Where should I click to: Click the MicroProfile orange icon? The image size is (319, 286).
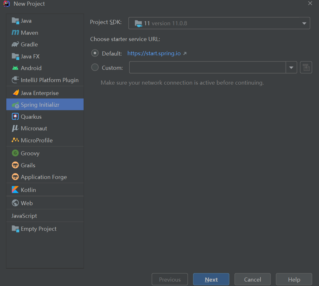15,140
